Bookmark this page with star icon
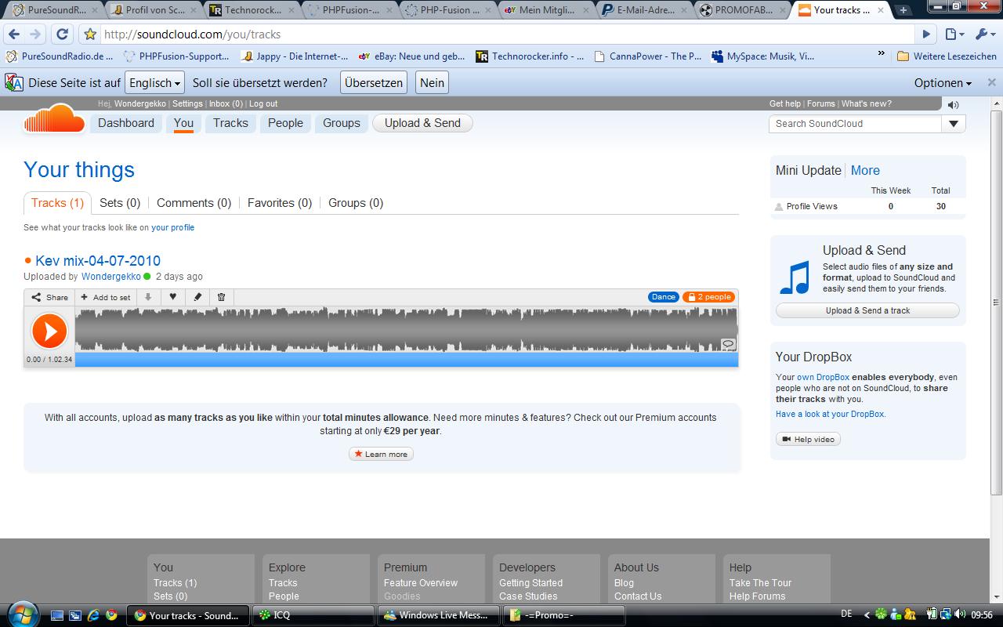The image size is (1003, 627). coord(90,34)
